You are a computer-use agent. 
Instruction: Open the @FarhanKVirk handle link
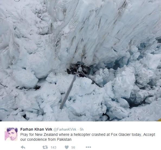65,129
